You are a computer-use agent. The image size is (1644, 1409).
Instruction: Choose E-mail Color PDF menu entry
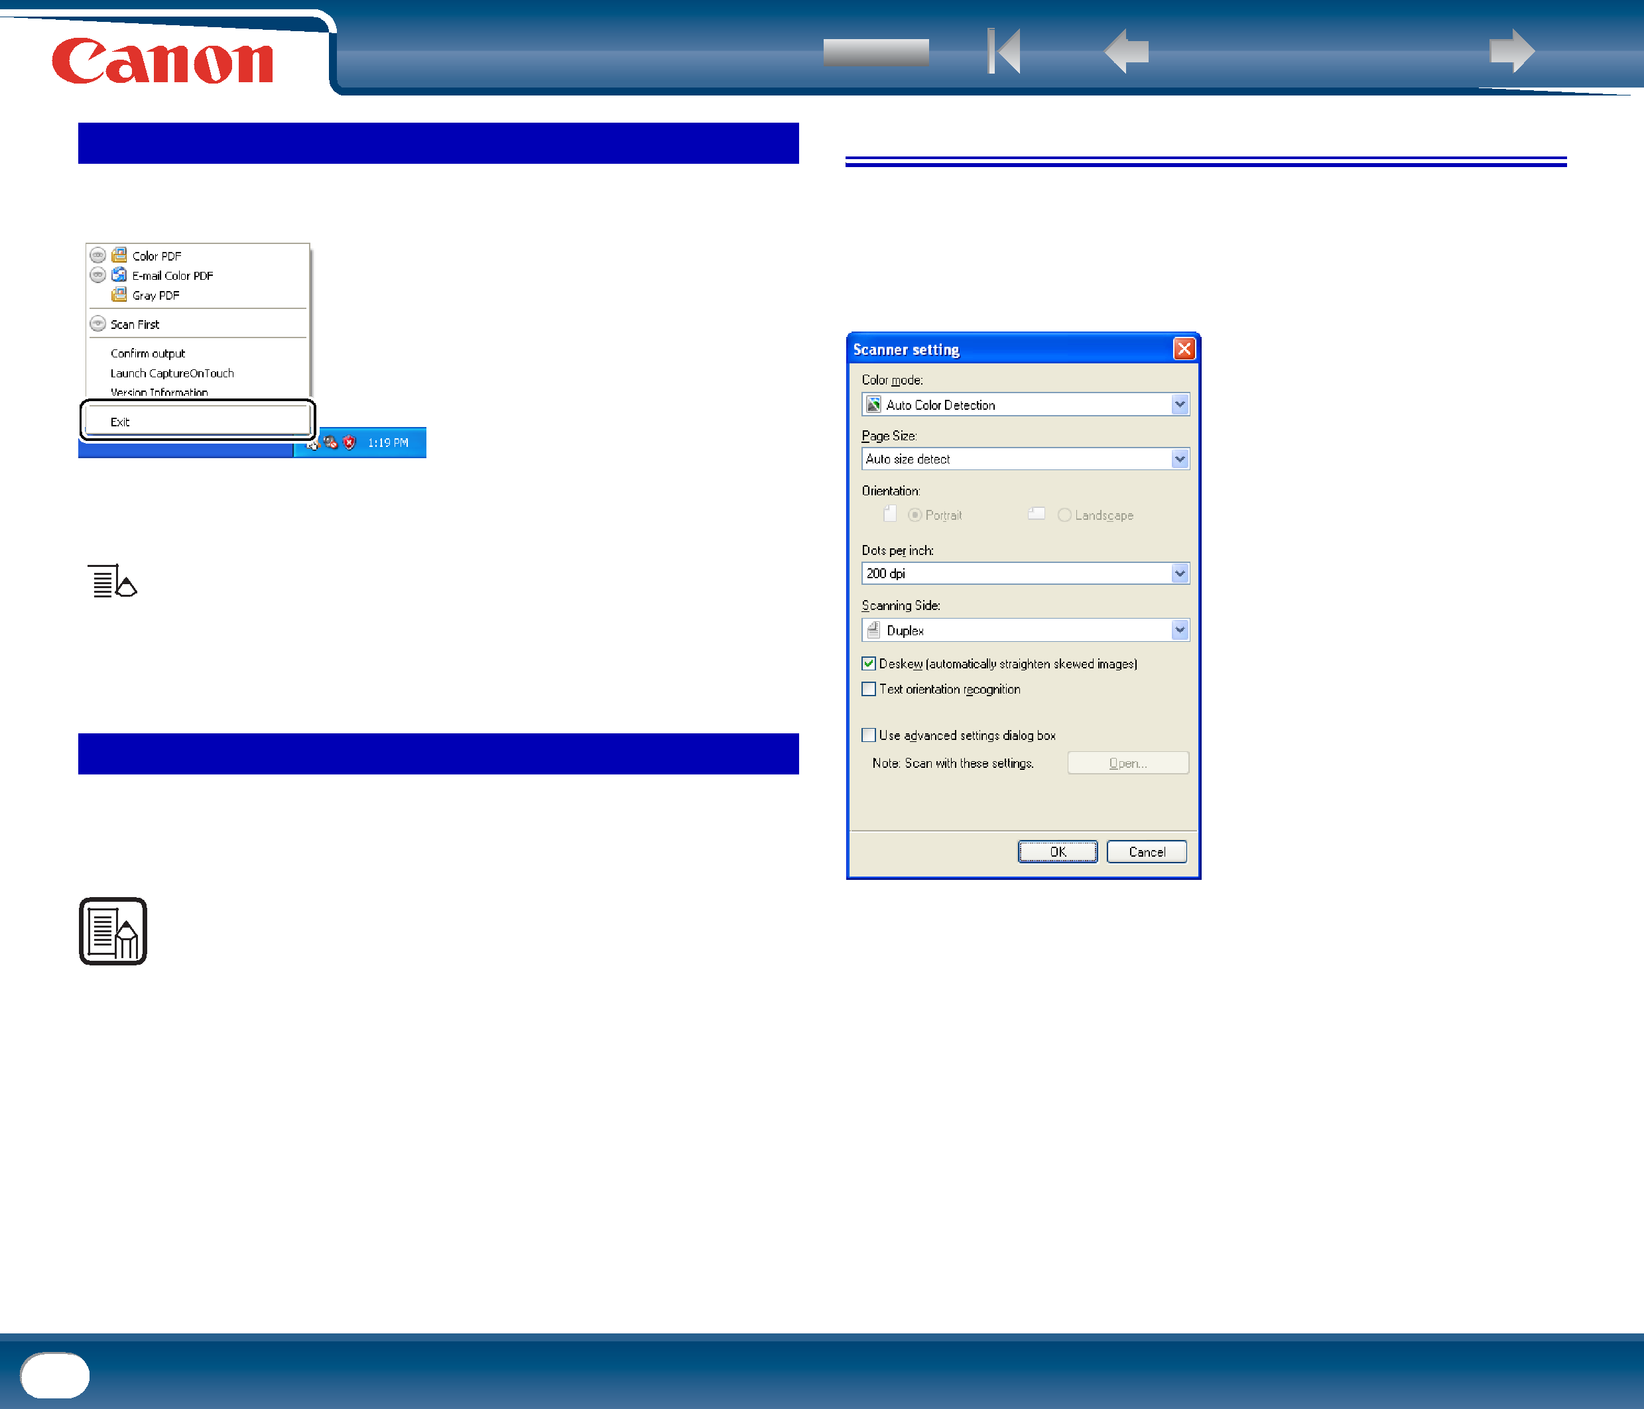point(172,275)
